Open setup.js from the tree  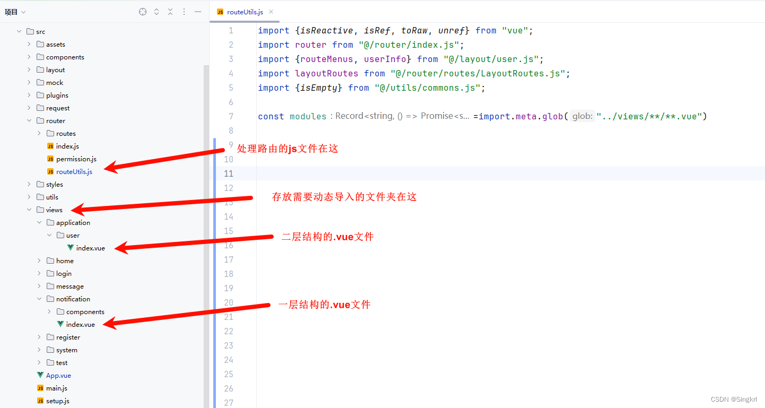[x=57, y=401]
